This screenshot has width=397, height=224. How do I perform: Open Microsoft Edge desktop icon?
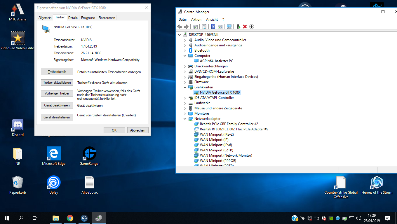(54, 156)
